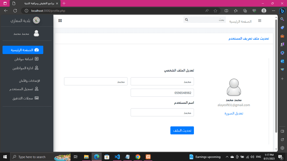Open a new browser tab with the plus
The width and height of the screenshot is (287, 161).
coord(64,3)
